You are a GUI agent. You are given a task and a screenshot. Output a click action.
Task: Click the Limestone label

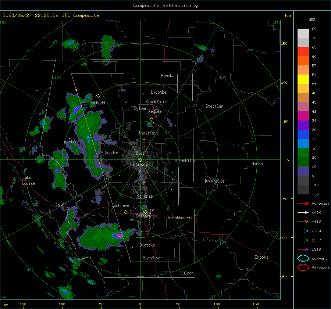pos(70,142)
